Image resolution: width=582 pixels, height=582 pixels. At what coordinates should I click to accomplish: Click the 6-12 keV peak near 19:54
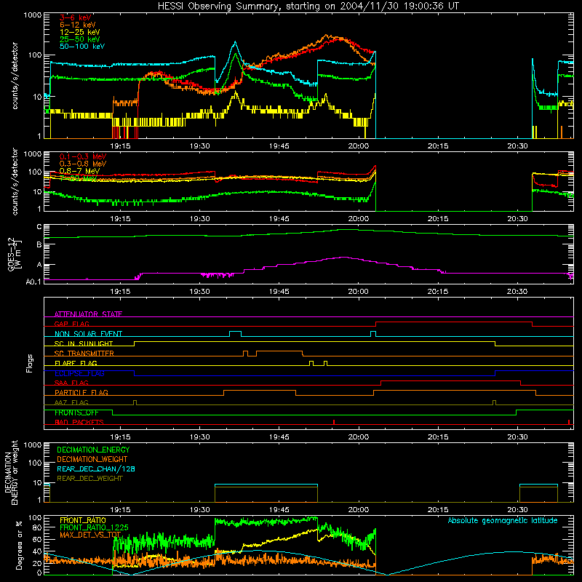tap(327, 36)
